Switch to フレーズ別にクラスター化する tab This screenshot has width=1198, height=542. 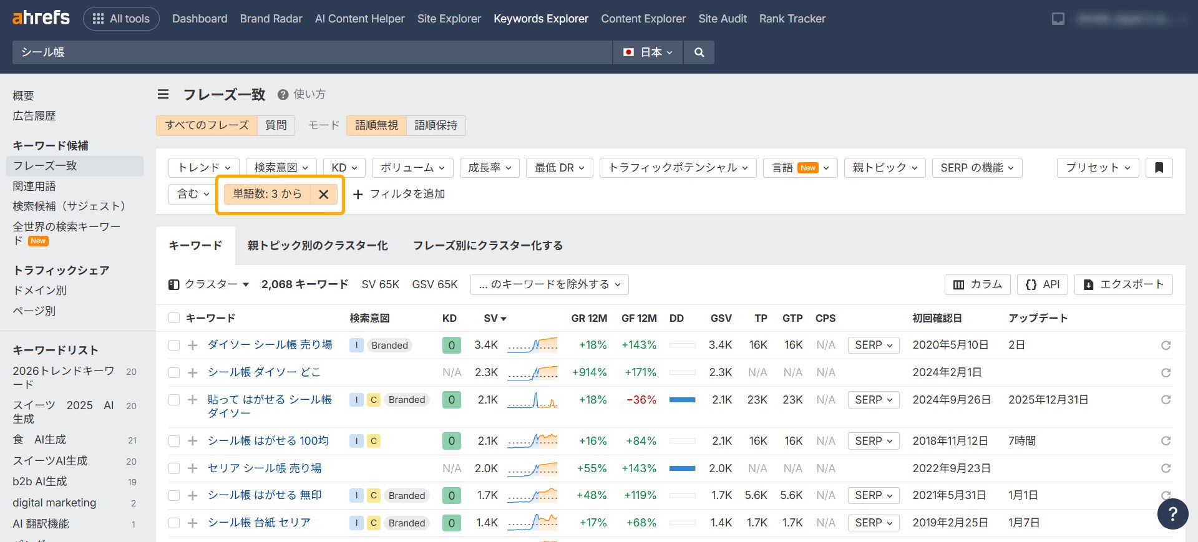point(488,246)
